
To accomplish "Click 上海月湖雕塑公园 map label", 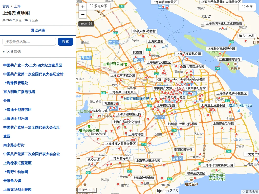I will point(129,114).
